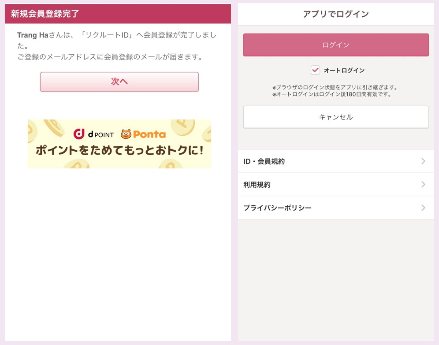This screenshot has width=439, height=345.
Task: Expand the プライバシーポリシー chevron arrow
Action: tap(423, 208)
